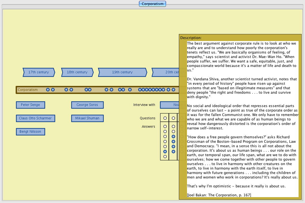
Task: Open Mikael Shuman's entry
Action: click(87, 118)
